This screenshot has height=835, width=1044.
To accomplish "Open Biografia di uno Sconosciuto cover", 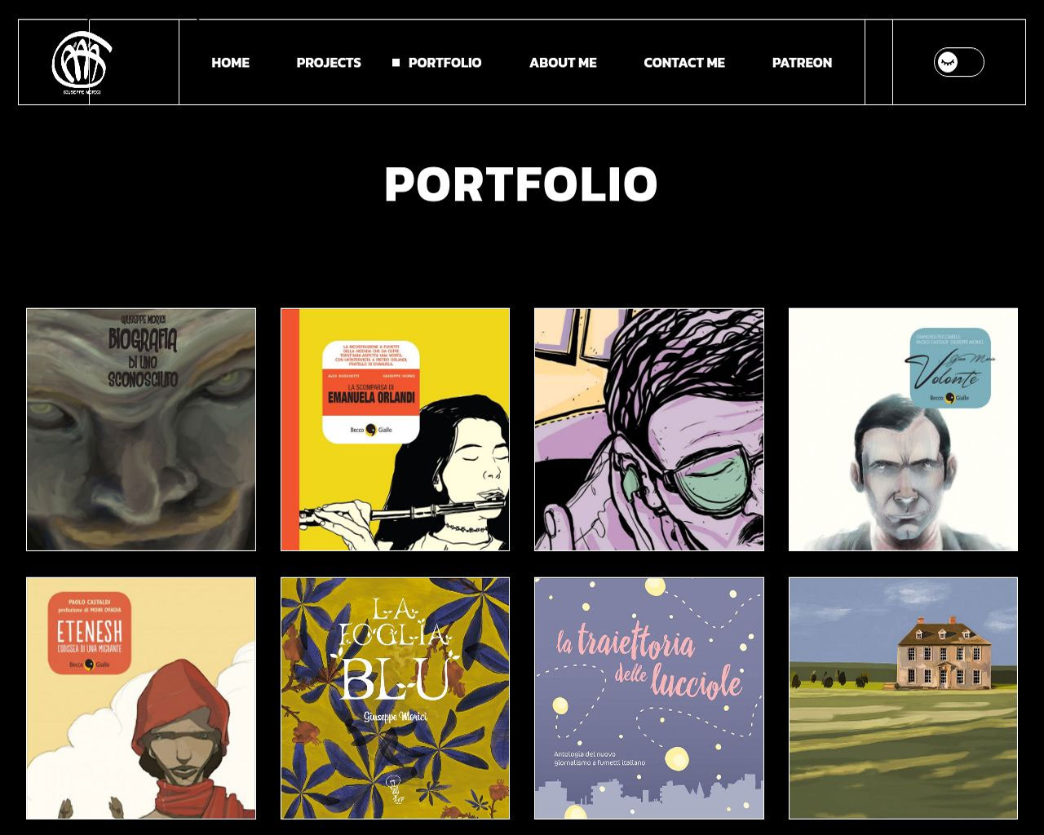I will 141,429.
